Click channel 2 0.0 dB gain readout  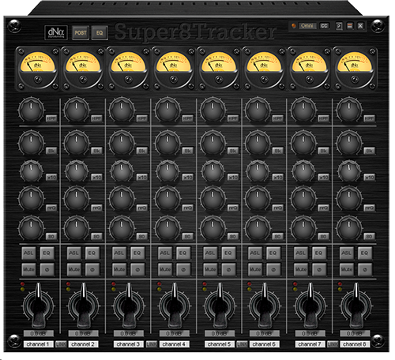(83, 333)
